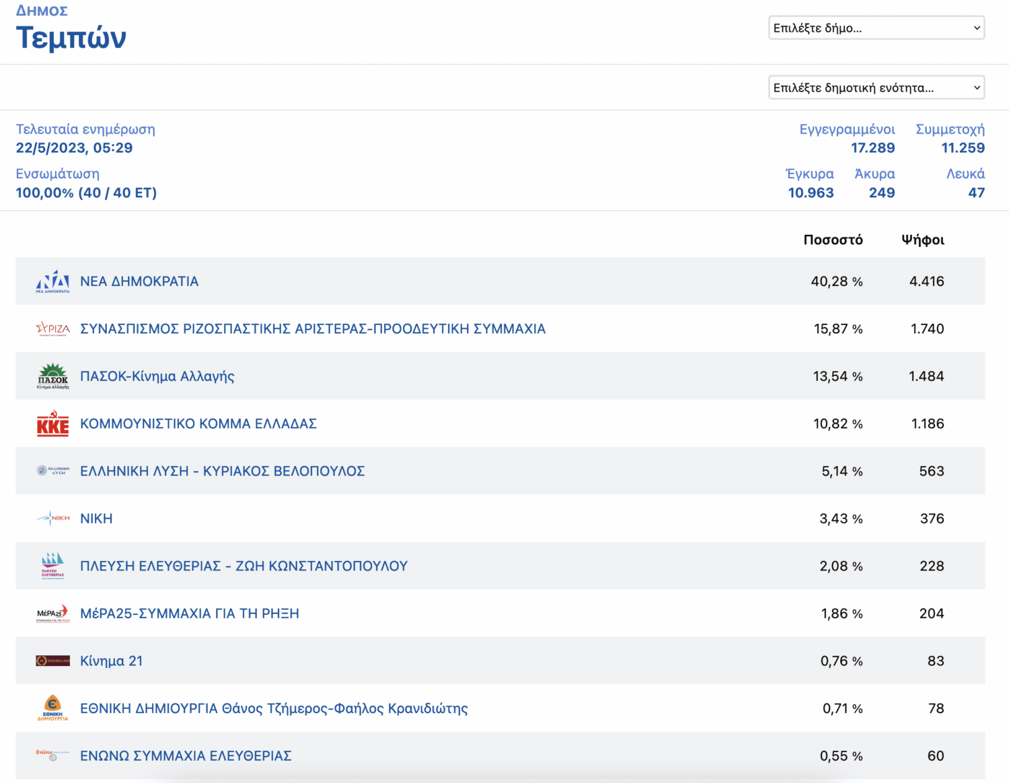Image resolution: width=1009 pixels, height=783 pixels.
Task: Click the '78' votes cell
Action: pos(936,708)
